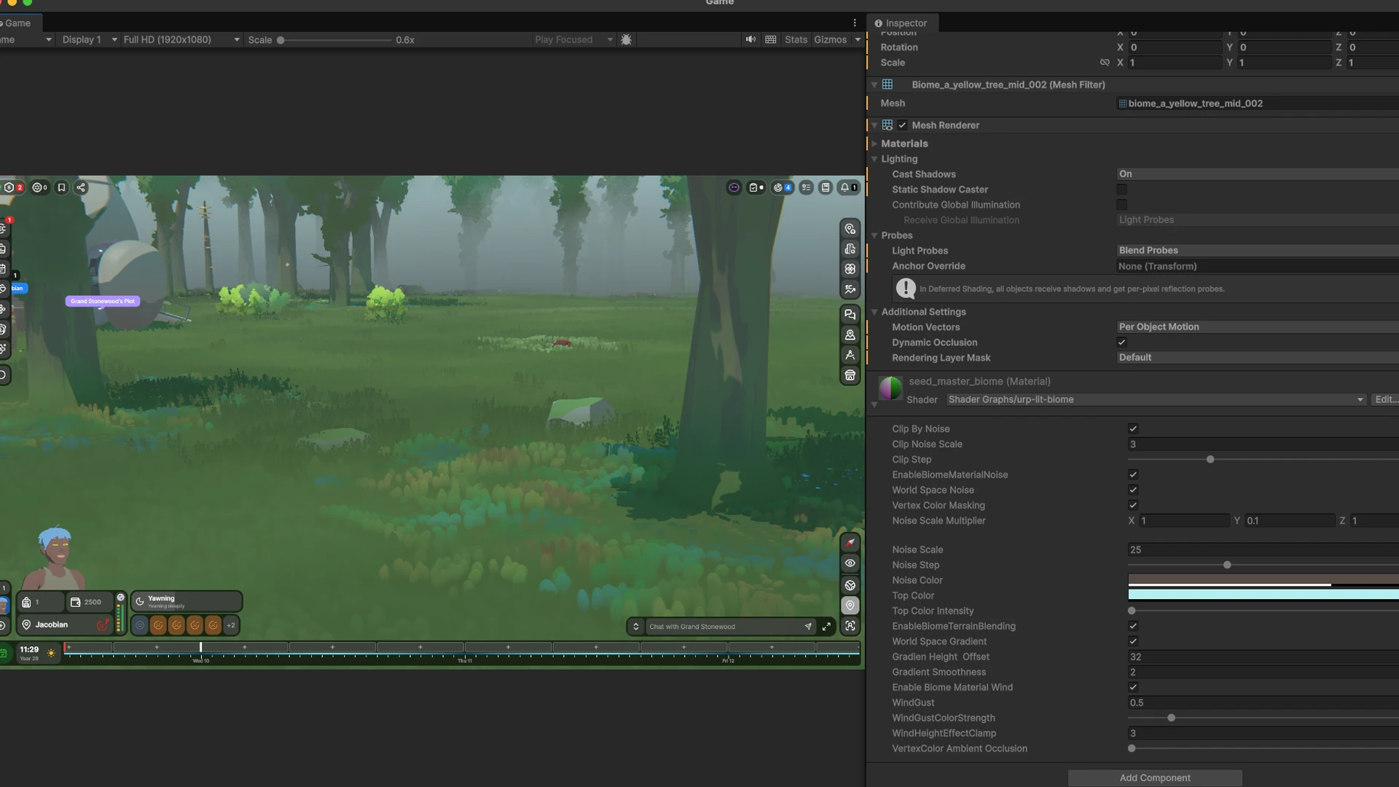
Task: Click the +2 extra moods button
Action: click(x=231, y=625)
